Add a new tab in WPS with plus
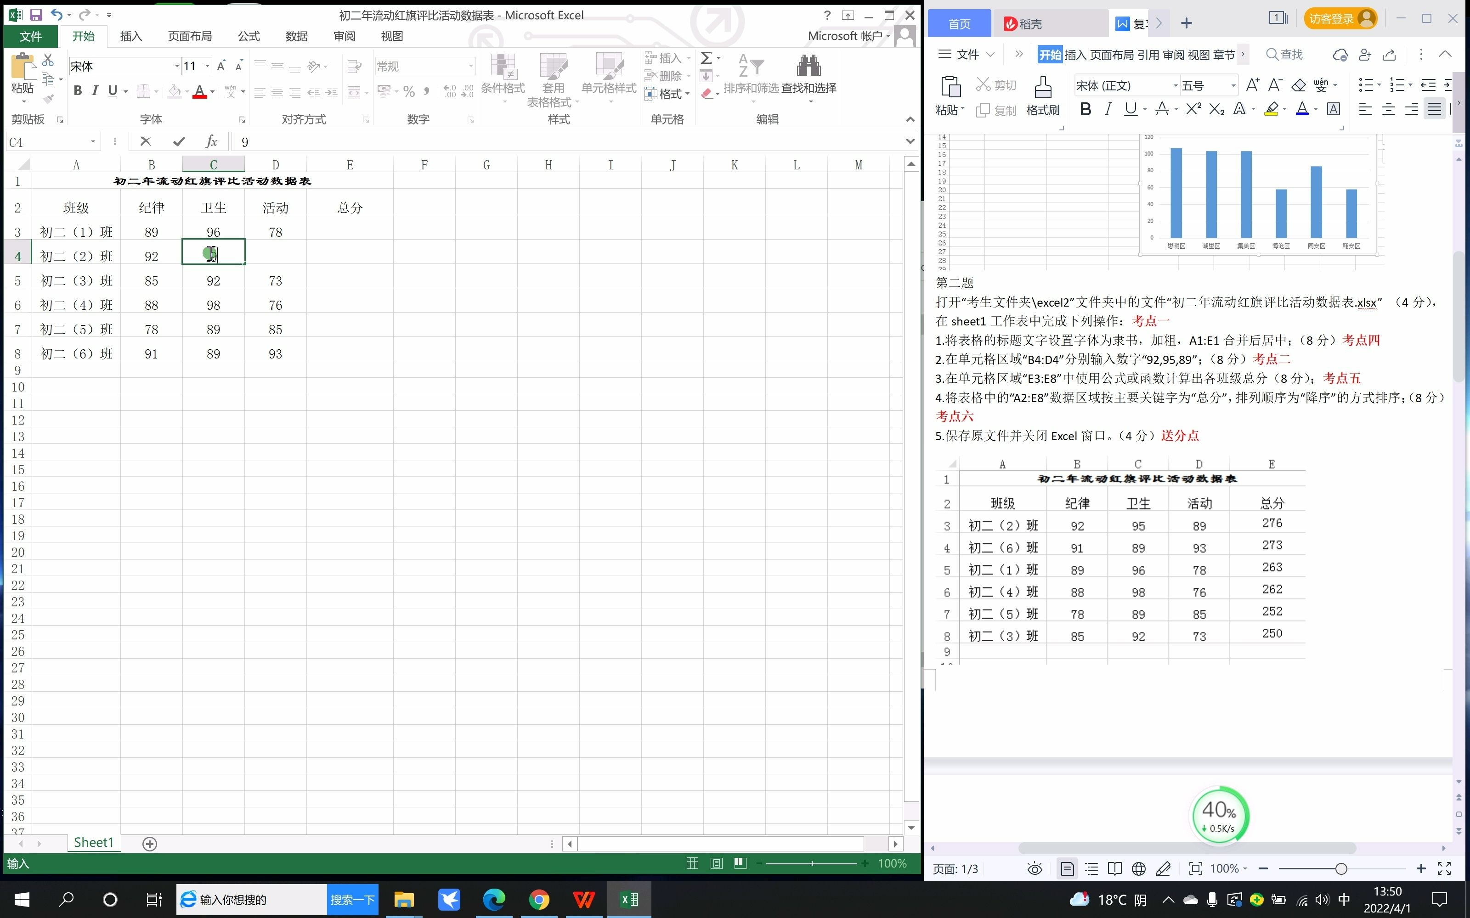Screen dimensions: 1470x918 [x=1186, y=23]
